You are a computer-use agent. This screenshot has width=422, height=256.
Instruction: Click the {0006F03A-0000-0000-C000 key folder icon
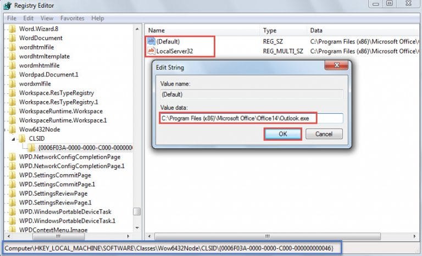[x=32, y=148]
